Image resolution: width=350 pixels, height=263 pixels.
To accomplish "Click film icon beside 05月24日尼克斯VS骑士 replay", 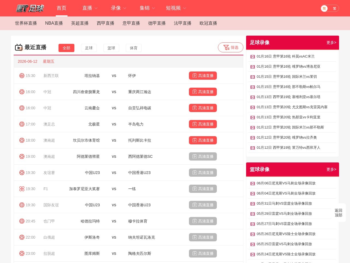I will 253,255.
